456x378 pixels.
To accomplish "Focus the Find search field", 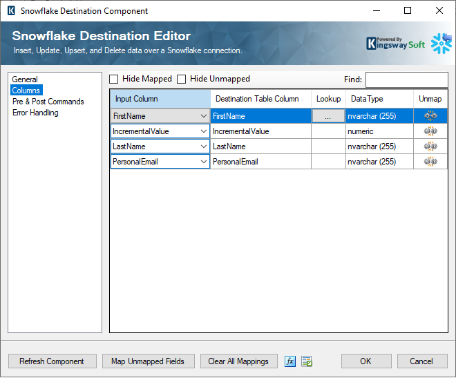I will point(406,79).
